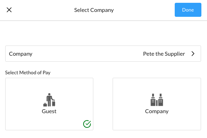This screenshot has height=138, width=207.
Task: Click the rolling suitcase in the Guest icon
Action: [54, 103]
